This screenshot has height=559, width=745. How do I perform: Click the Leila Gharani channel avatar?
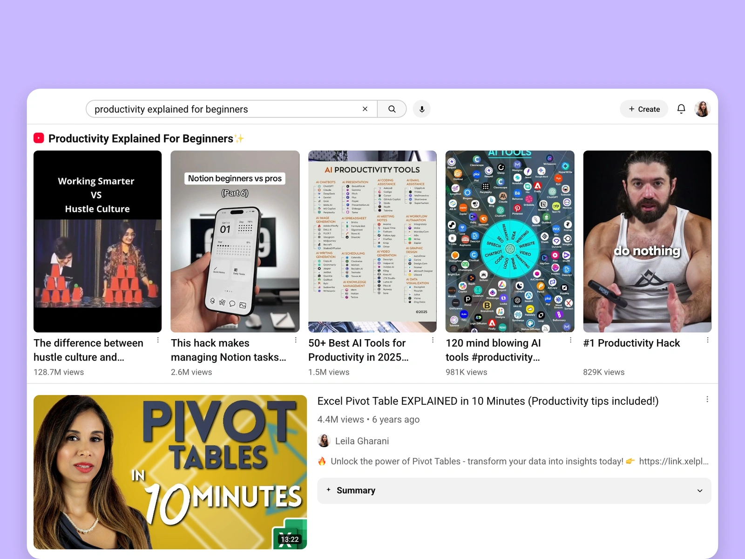point(324,441)
